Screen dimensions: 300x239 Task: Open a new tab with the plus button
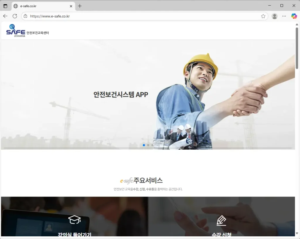point(80,6)
